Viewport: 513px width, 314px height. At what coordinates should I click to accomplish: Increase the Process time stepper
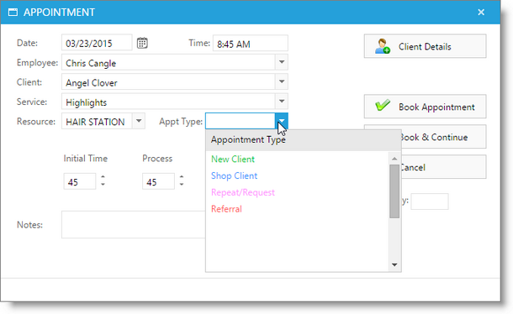[182, 177]
